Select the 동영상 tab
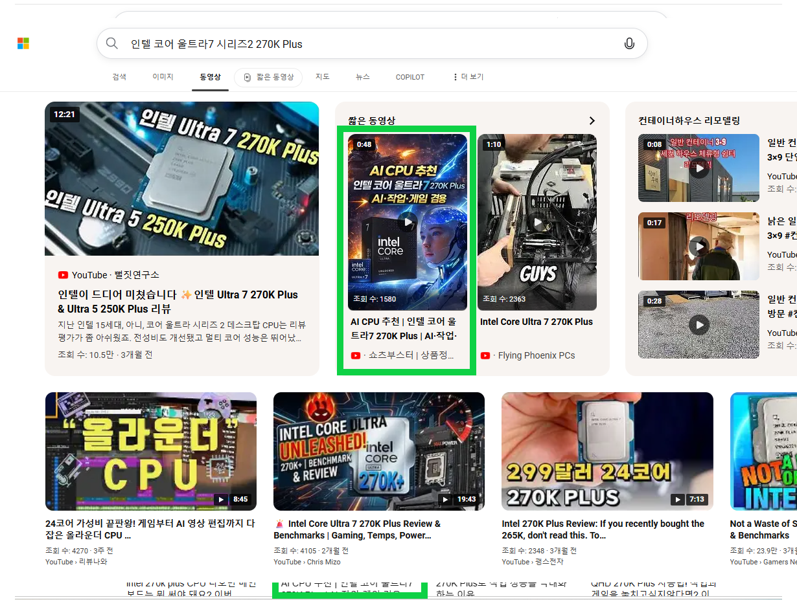797x600 pixels. tap(210, 77)
